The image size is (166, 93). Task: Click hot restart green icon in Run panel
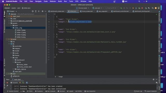click(23, 83)
